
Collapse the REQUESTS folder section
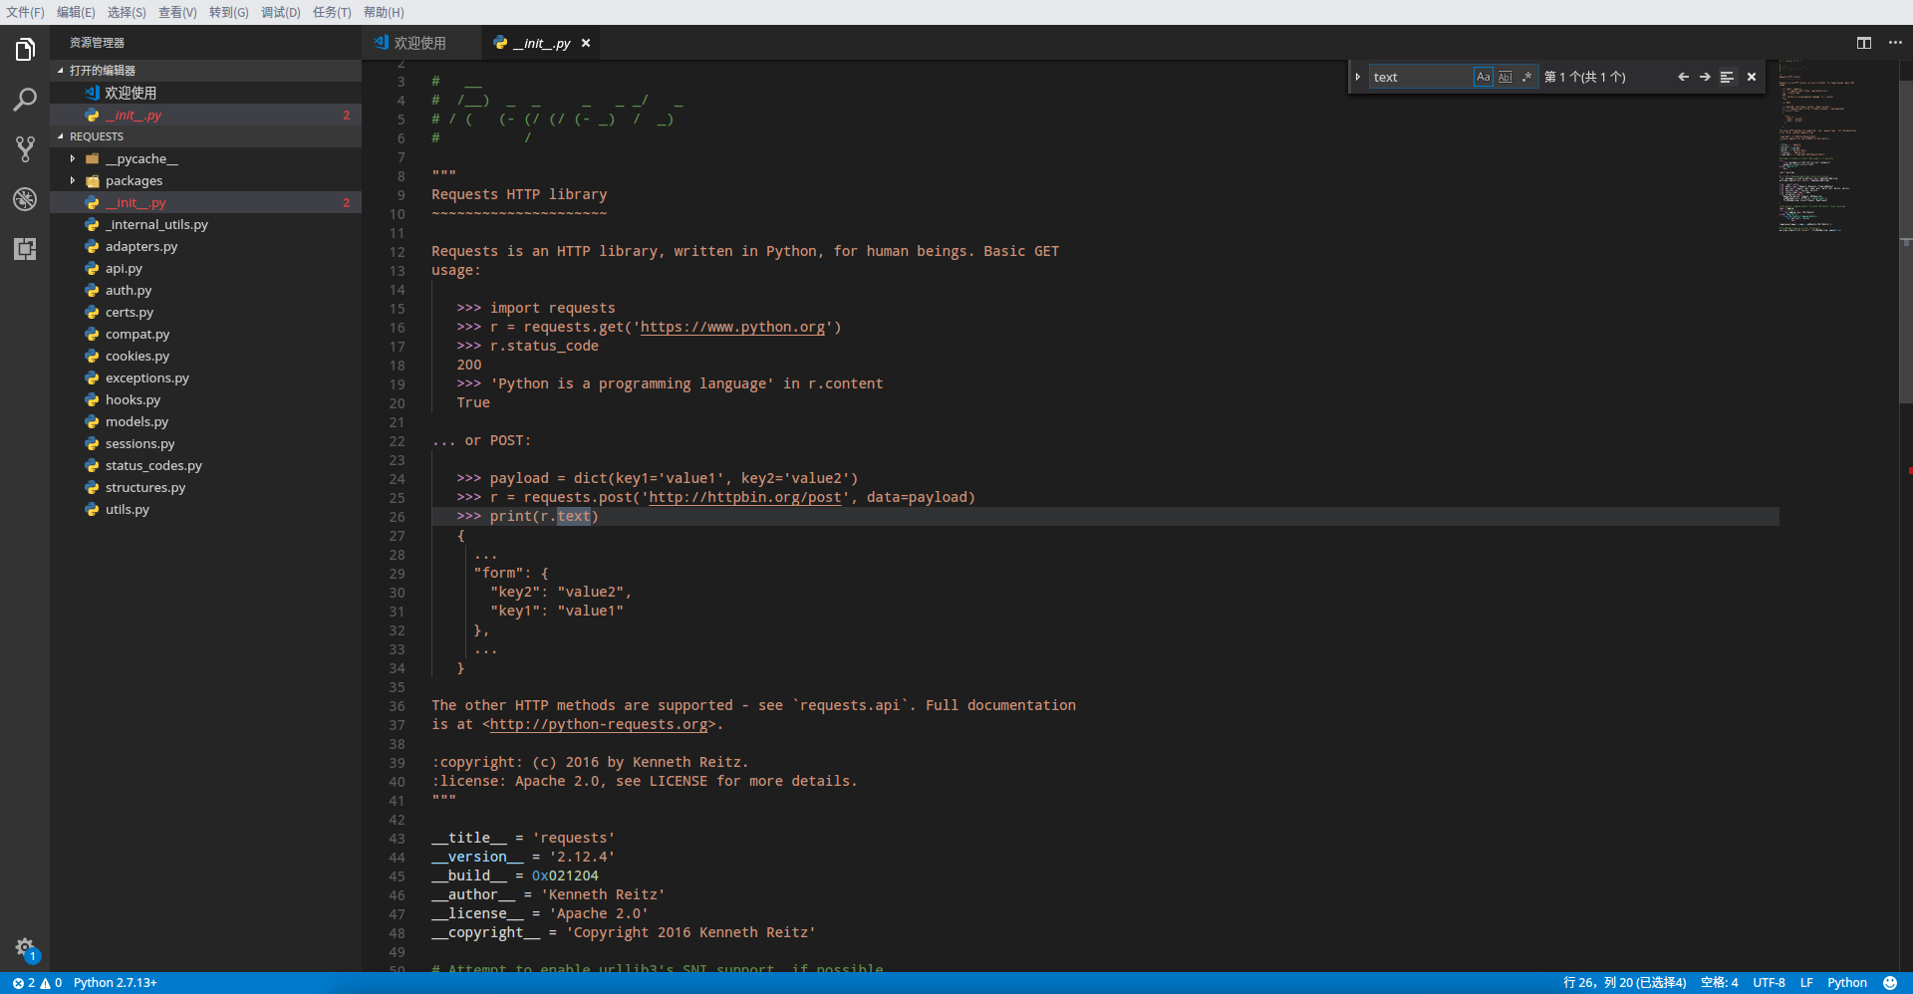pos(205,136)
